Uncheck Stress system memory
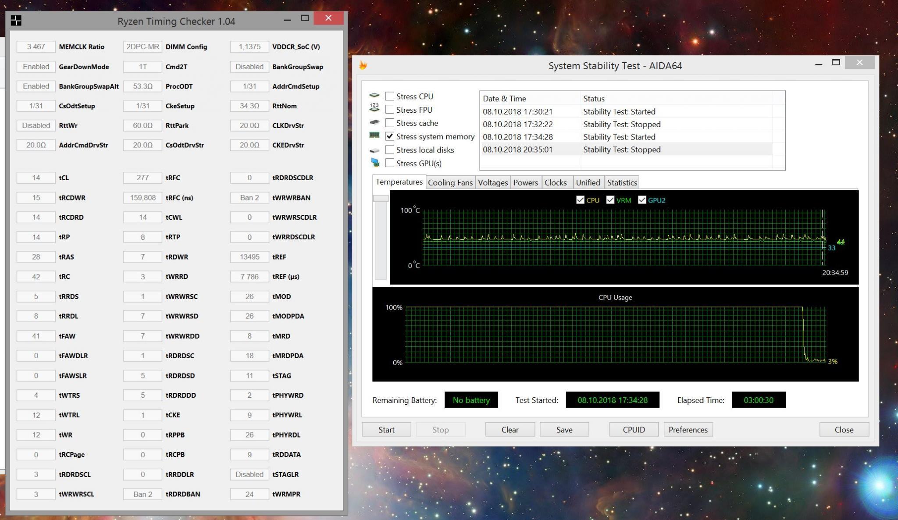The image size is (898, 520). 389,136
